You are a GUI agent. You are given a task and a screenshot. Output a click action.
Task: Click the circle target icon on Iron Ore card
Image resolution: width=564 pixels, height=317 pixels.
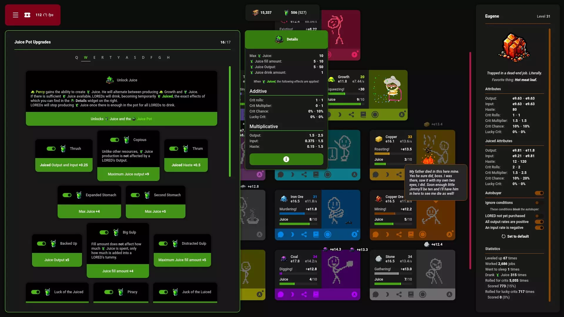327,234
